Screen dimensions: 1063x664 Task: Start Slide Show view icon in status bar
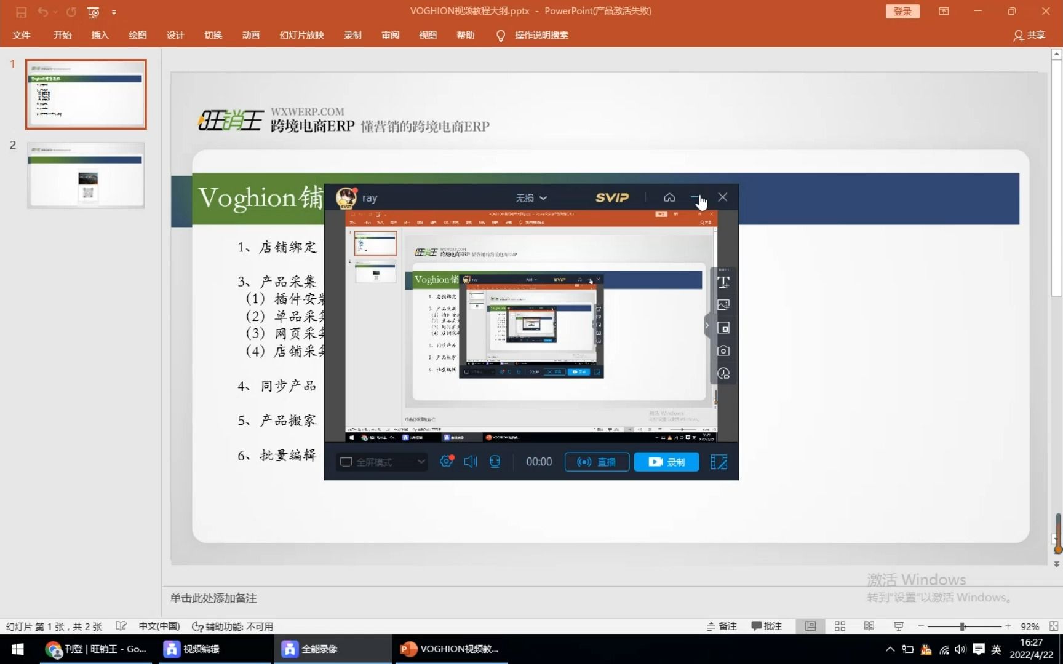(x=899, y=626)
